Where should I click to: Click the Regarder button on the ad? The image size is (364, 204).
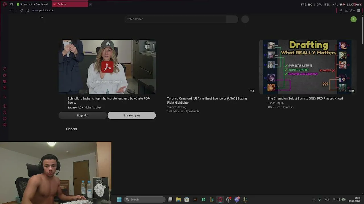[x=83, y=115]
